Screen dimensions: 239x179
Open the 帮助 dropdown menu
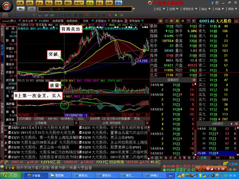click(232, 9)
